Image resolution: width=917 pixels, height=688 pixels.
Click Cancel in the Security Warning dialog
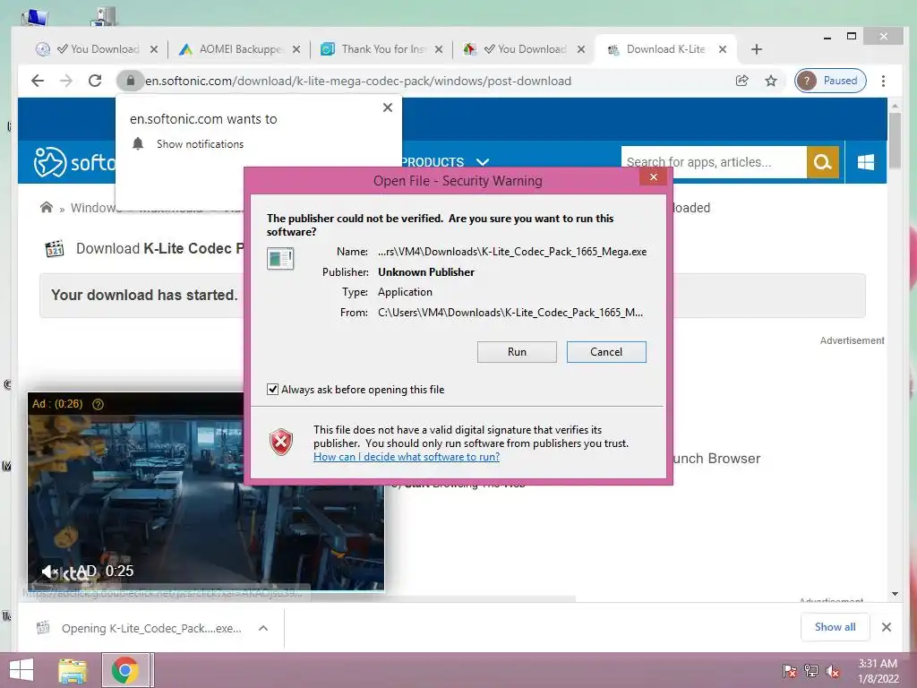tap(606, 351)
